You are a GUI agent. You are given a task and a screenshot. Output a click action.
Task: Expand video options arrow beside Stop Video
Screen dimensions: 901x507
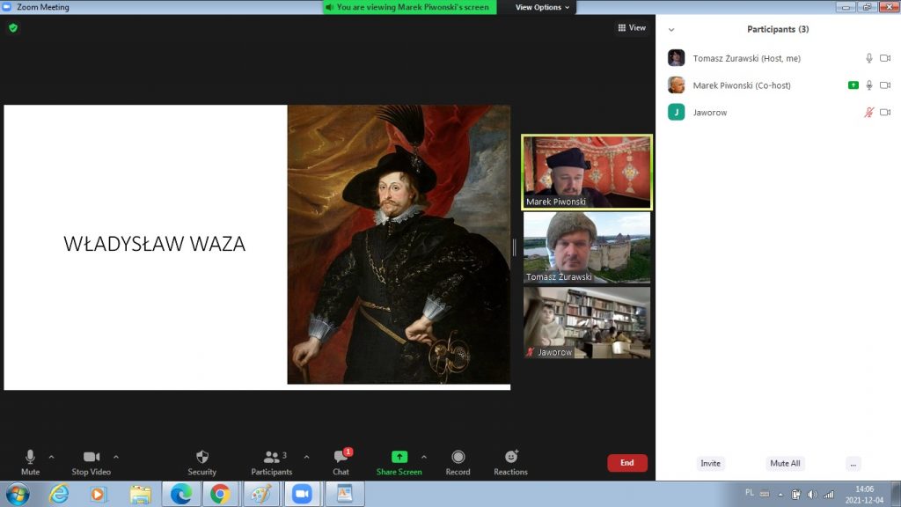(x=116, y=457)
